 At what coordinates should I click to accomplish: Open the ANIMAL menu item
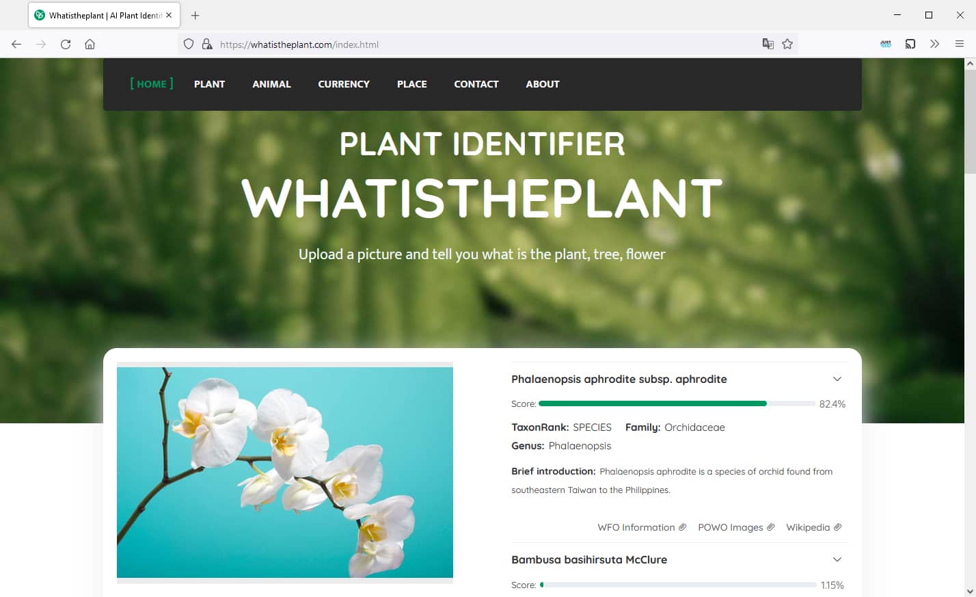pos(271,84)
